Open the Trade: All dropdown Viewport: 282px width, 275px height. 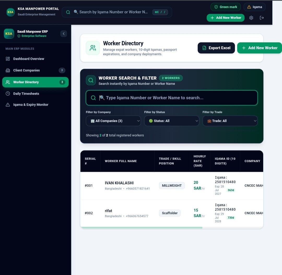[230, 121]
